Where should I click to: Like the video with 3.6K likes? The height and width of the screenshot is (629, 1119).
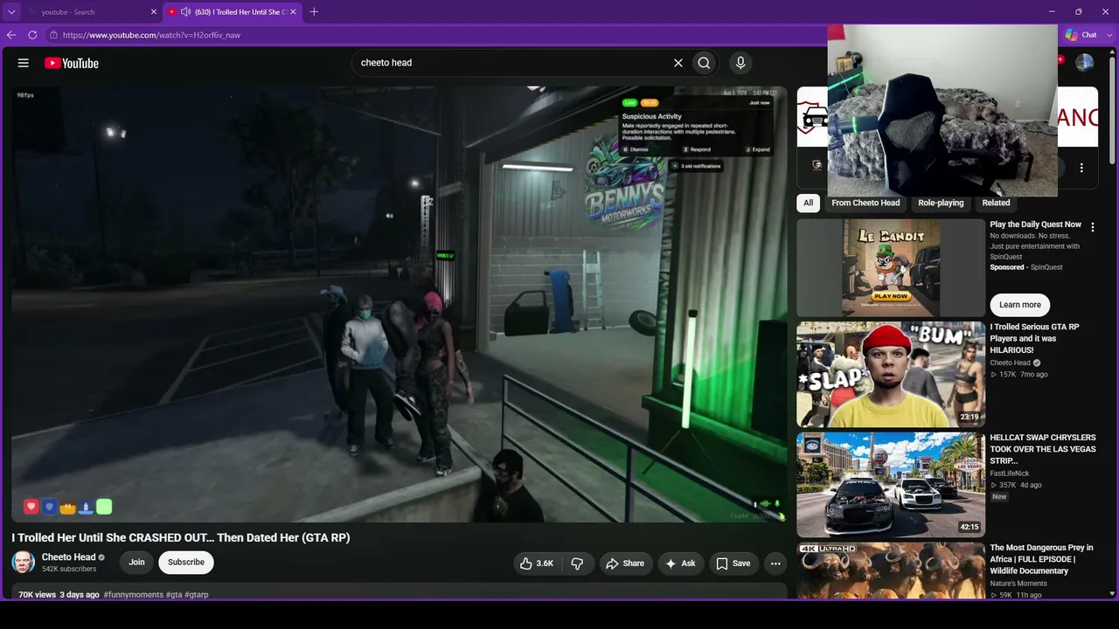[537, 563]
